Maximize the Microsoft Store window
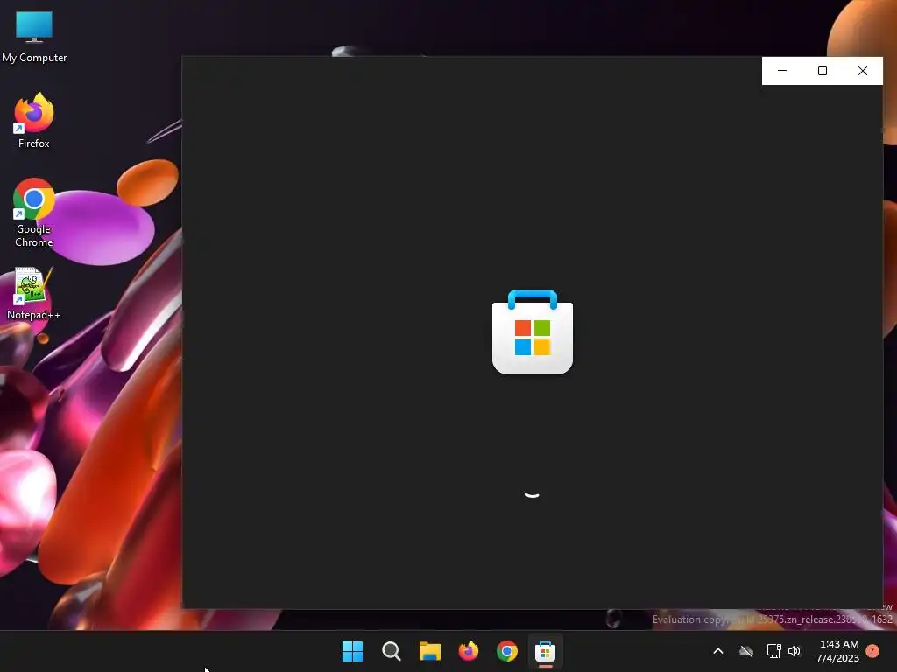This screenshot has height=672, width=897. point(822,71)
